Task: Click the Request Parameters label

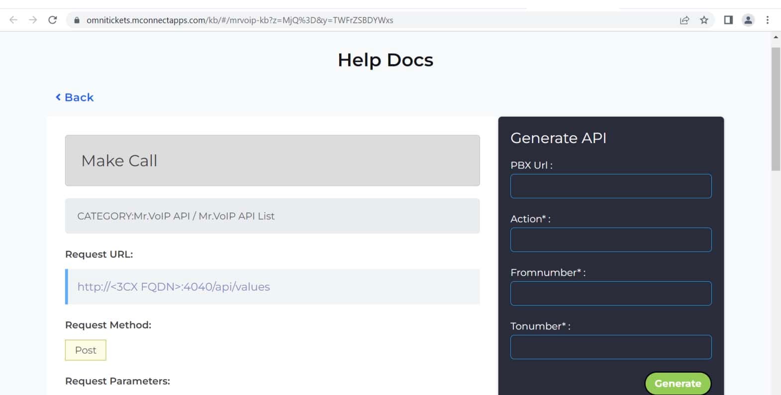Action: [x=117, y=381]
